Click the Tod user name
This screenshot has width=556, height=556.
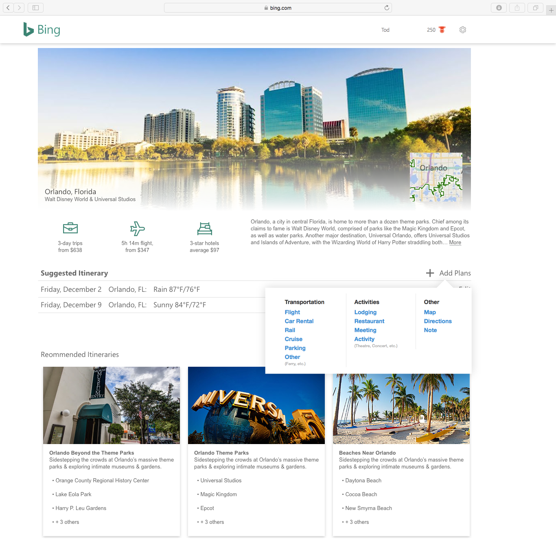385,30
